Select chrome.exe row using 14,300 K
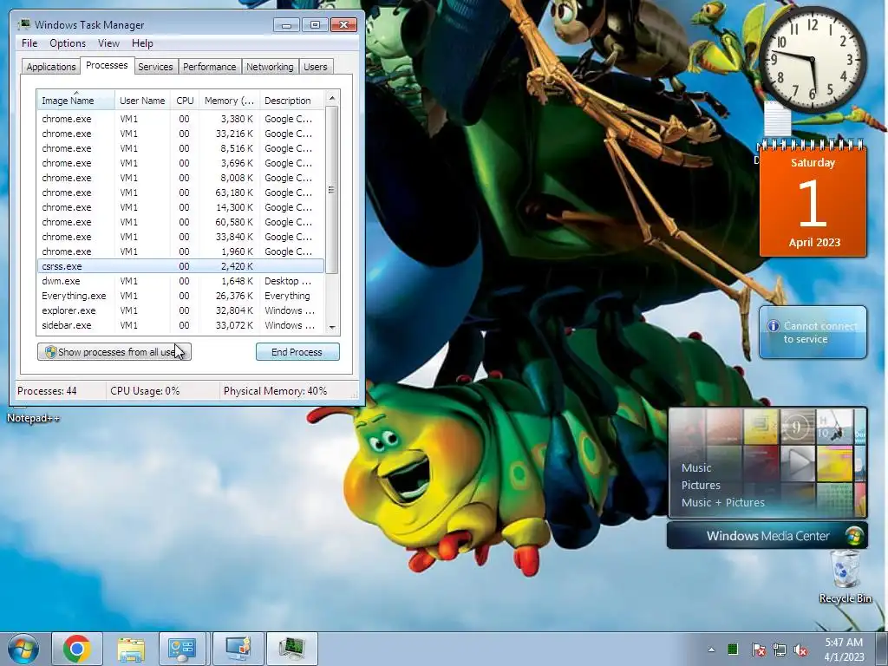 pos(180,207)
